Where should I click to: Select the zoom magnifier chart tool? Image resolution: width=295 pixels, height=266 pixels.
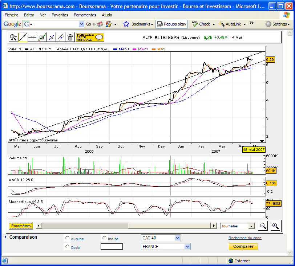tap(13, 37)
